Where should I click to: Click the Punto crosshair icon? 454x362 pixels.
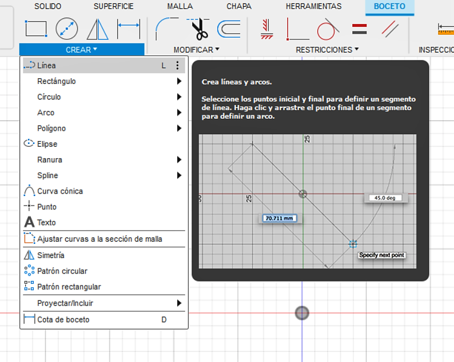pos(29,206)
